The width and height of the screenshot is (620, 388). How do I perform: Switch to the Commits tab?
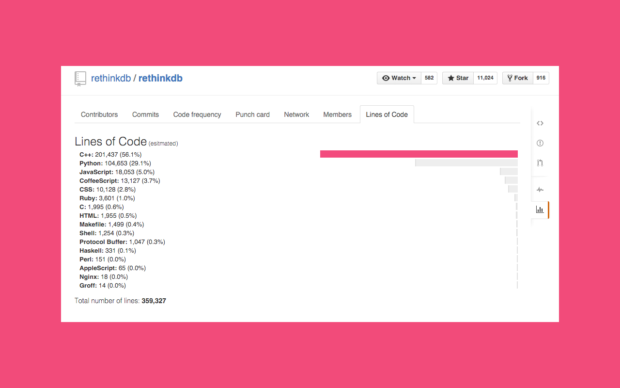click(x=145, y=114)
